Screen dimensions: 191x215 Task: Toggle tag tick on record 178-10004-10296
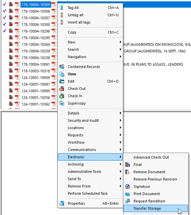[x=4, y=31]
